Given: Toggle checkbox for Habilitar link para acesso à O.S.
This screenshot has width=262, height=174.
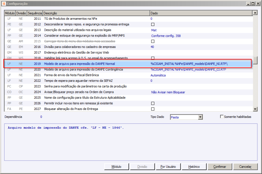Looking at the screenshot, I should 153,58.
